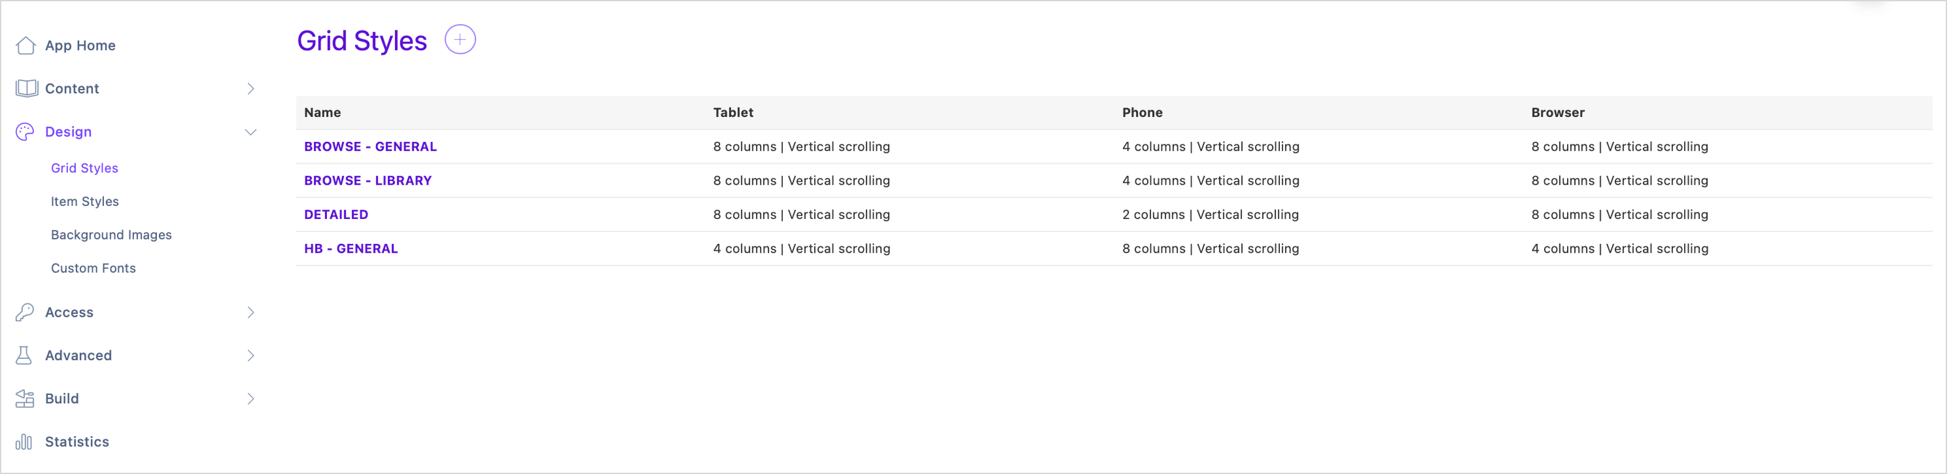Open the DETAILED grid style
This screenshot has height=474, width=1947.
(x=336, y=215)
